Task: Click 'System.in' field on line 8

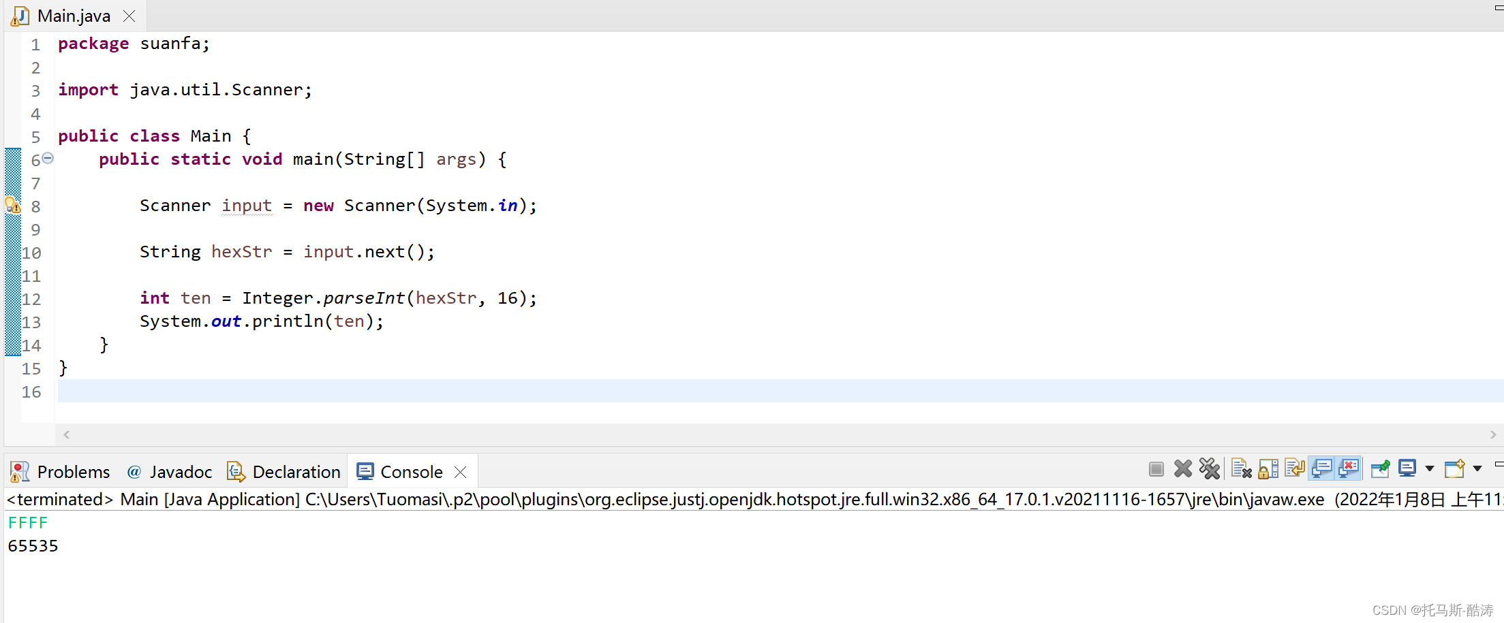Action: click(x=472, y=206)
